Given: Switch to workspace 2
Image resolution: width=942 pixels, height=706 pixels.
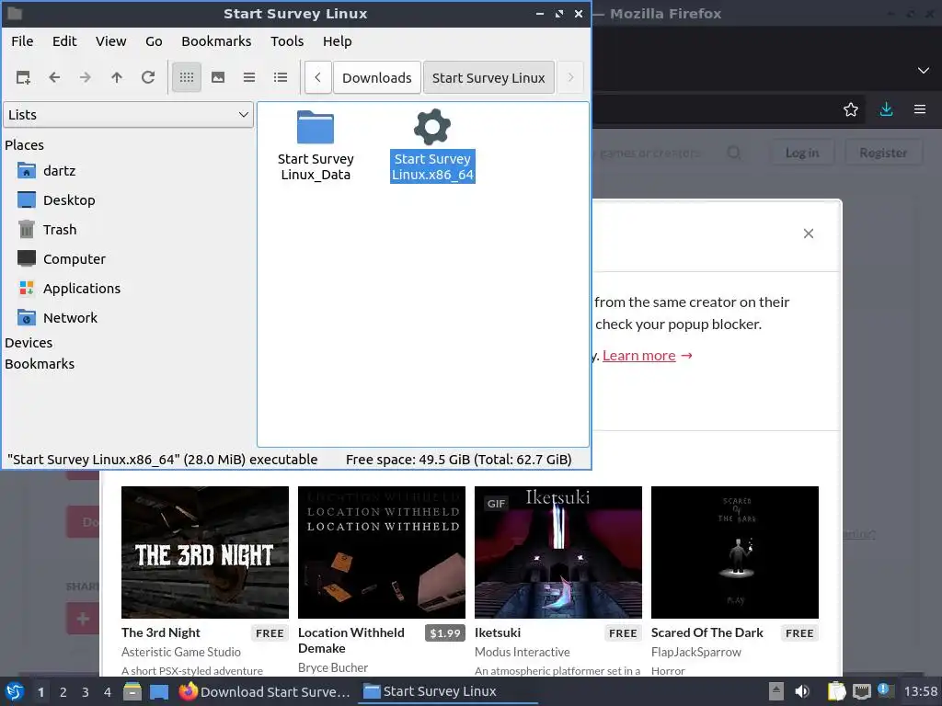Looking at the screenshot, I should (x=63, y=692).
